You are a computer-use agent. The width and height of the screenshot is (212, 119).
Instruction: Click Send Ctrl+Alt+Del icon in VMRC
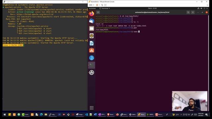click(102, 5)
